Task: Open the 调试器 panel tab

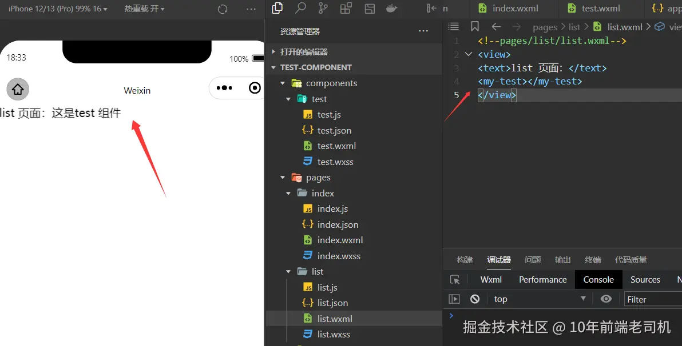Action: 499,260
